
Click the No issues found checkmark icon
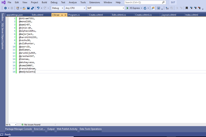pos(23,125)
